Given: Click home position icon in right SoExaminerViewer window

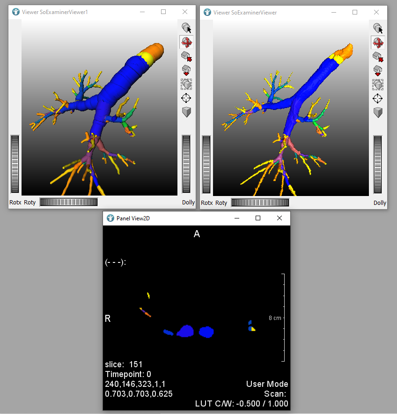Looking at the screenshot, I should pos(378,57).
